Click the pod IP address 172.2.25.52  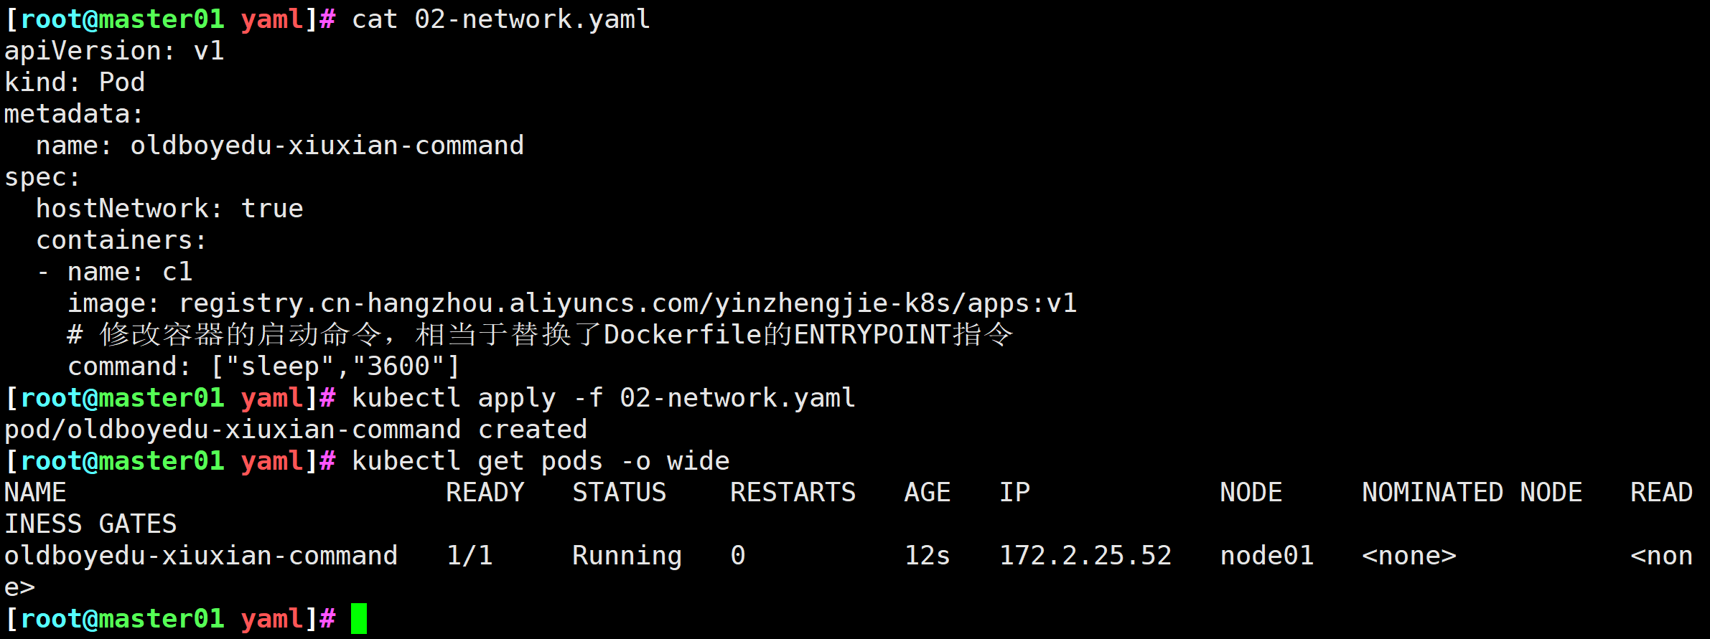1085,556
